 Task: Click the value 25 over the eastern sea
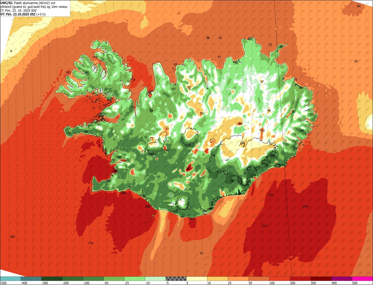356,61
